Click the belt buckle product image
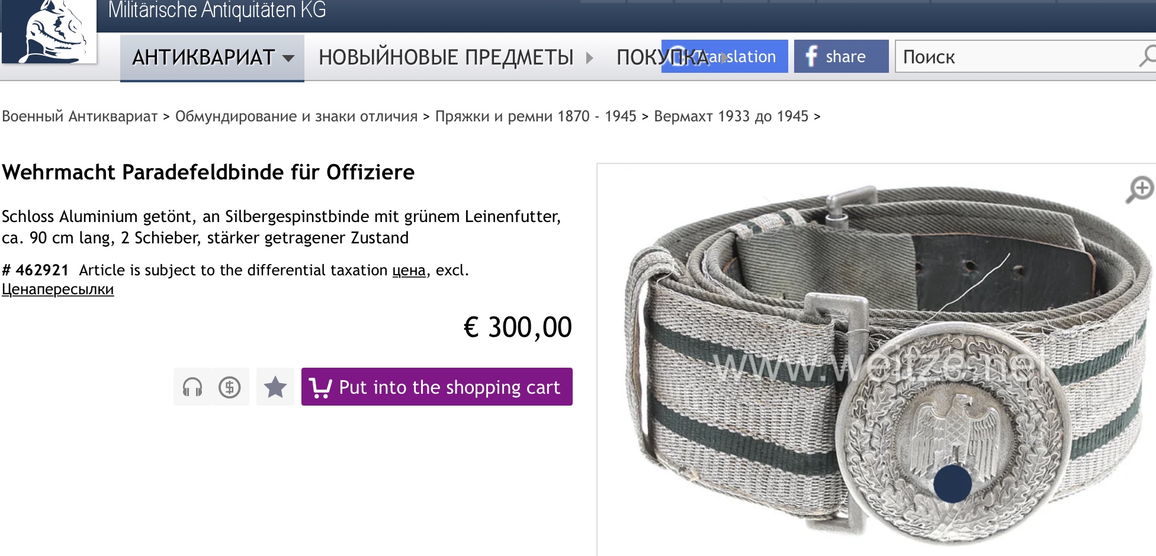The width and height of the screenshot is (1156, 556). 876,361
